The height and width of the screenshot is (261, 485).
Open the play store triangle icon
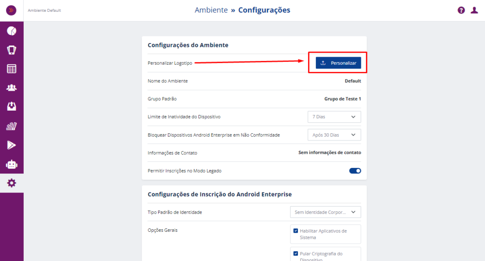(x=11, y=145)
